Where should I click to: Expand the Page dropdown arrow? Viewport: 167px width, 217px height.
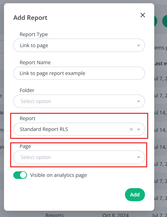pos(138,157)
